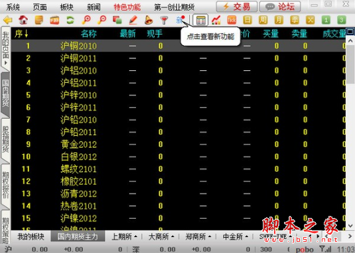Select the 沪锌2010 row
The image size is (355, 253).
[x=178, y=95]
